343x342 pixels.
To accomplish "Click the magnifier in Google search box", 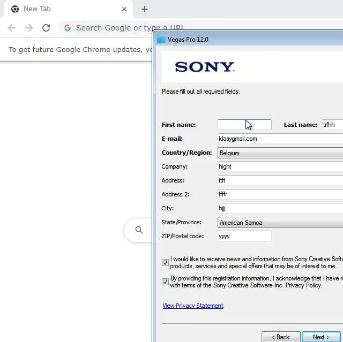I will coord(139,230).
